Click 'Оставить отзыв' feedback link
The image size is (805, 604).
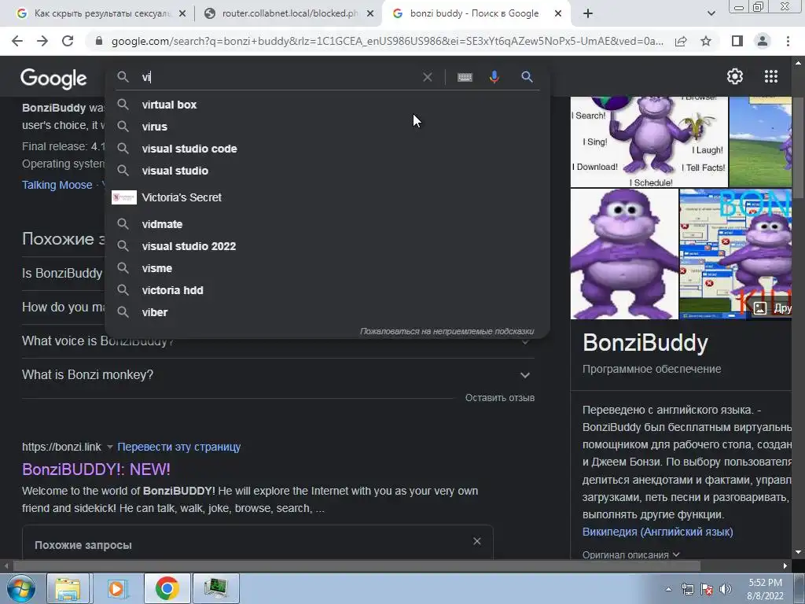point(499,398)
